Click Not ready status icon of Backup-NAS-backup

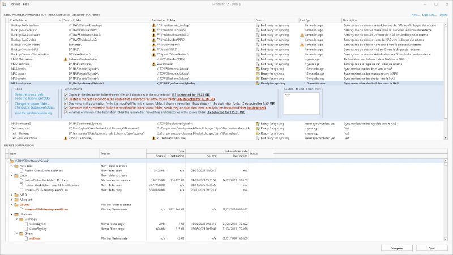click(258, 25)
